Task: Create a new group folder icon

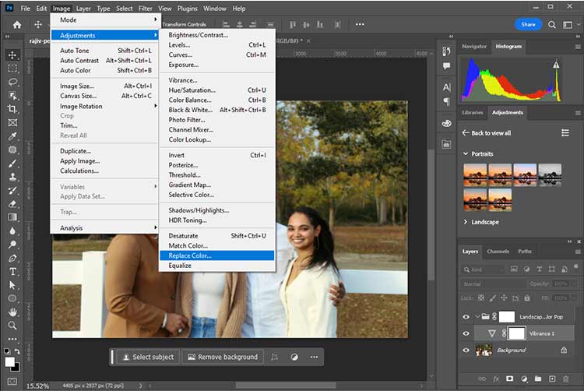Action: coord(538,379)
